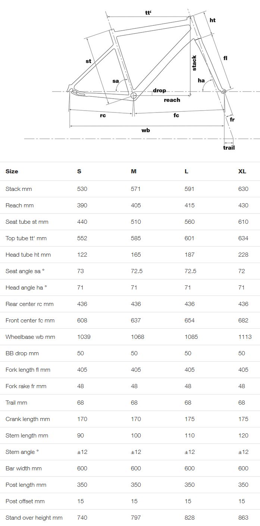Click the Wheelbase wb mm row label
Image resolution: width=260 pixels, height=526 pixels.
tap(30, 337)
